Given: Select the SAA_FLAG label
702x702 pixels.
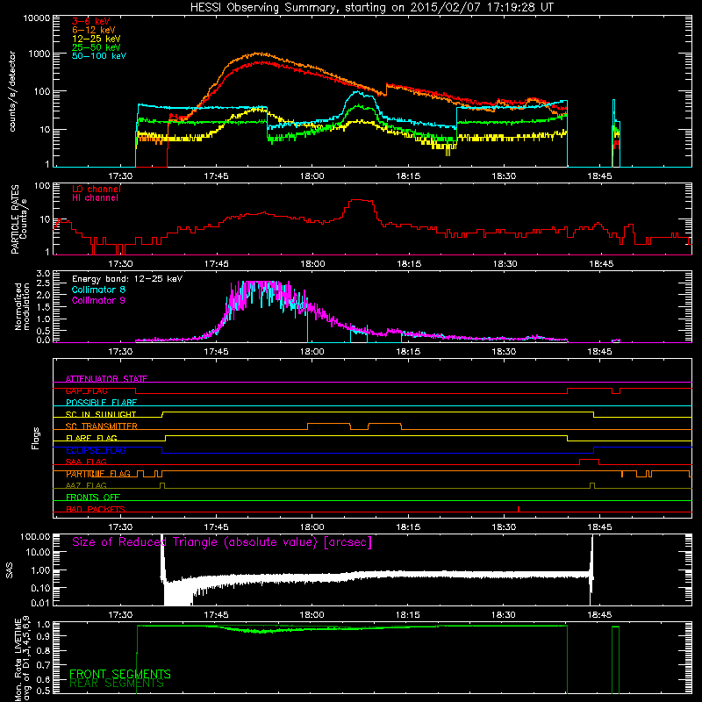Looking at the screenshot, I should (86, 462).
